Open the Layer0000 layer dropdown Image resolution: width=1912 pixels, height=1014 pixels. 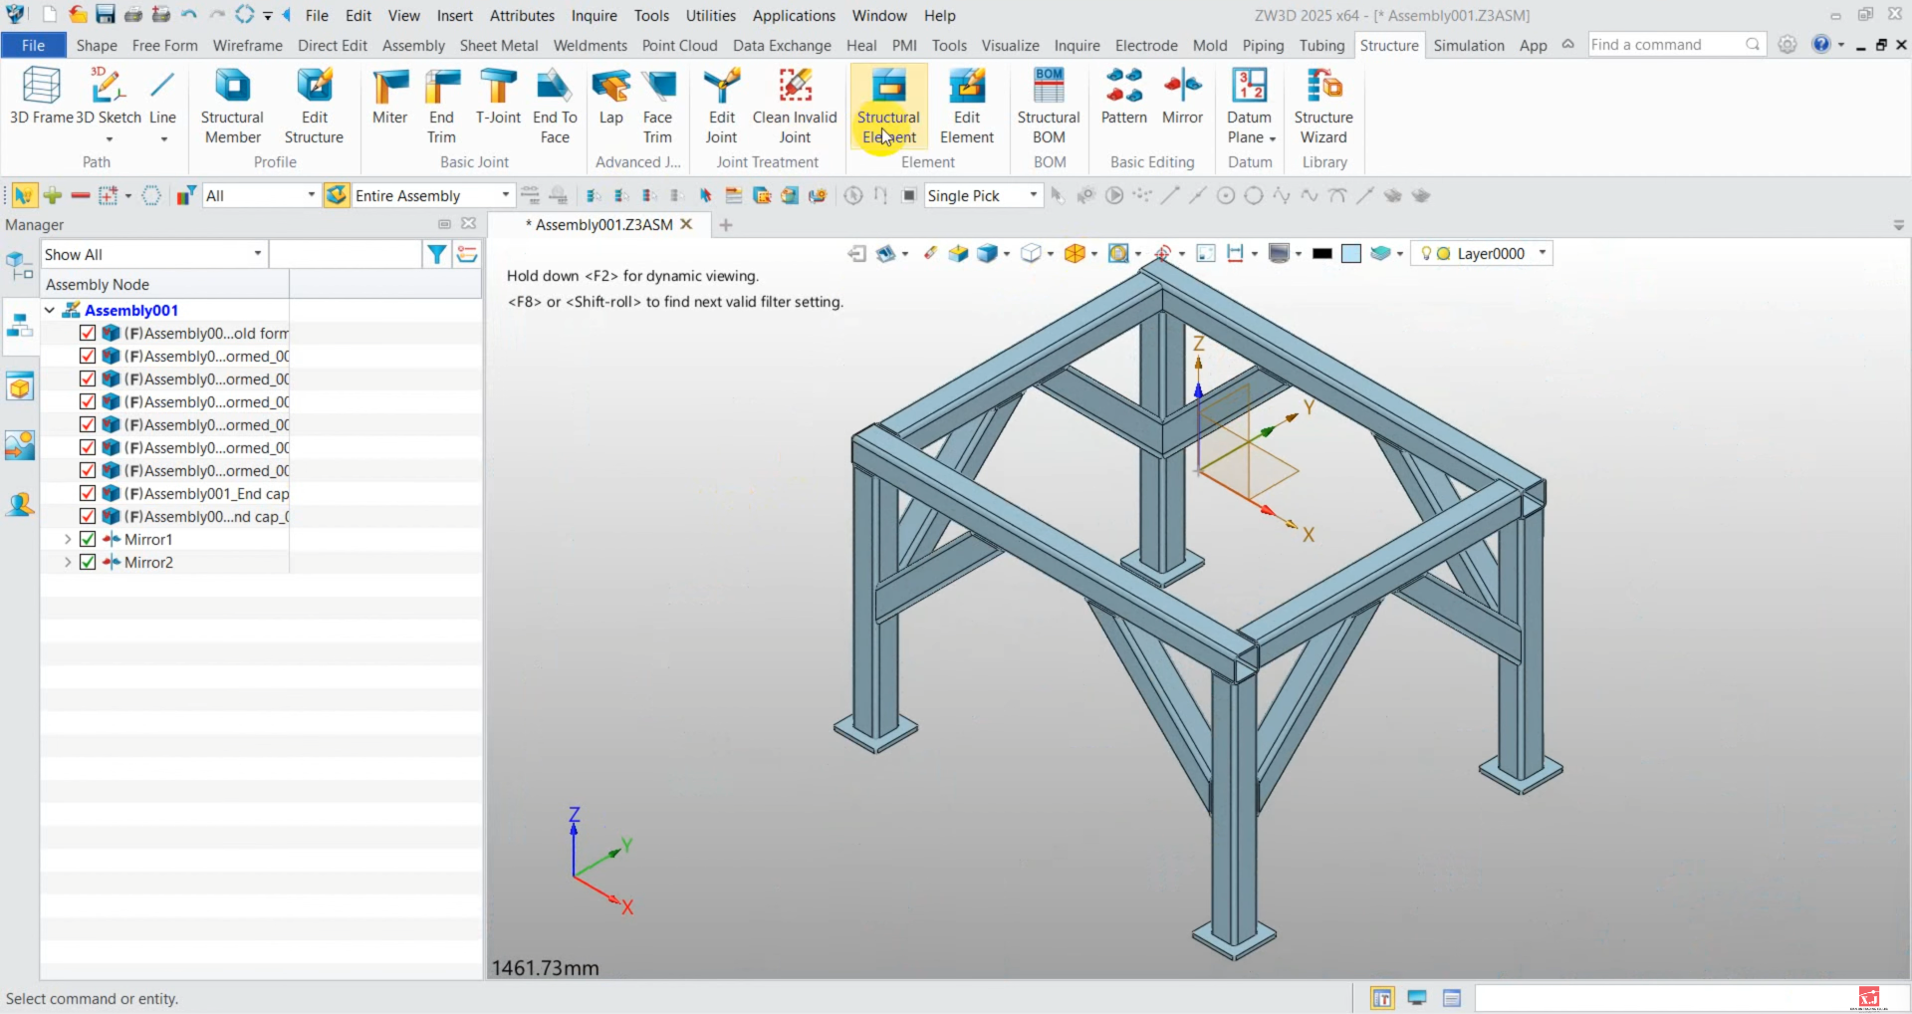[1542, 253]
